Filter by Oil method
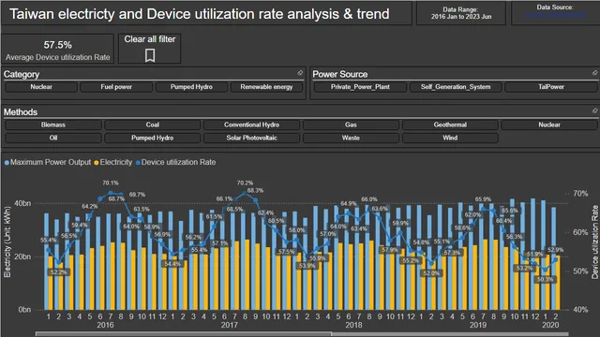This screenshot has width=600, height=337. pyautogui.click(x=53, y=138)
